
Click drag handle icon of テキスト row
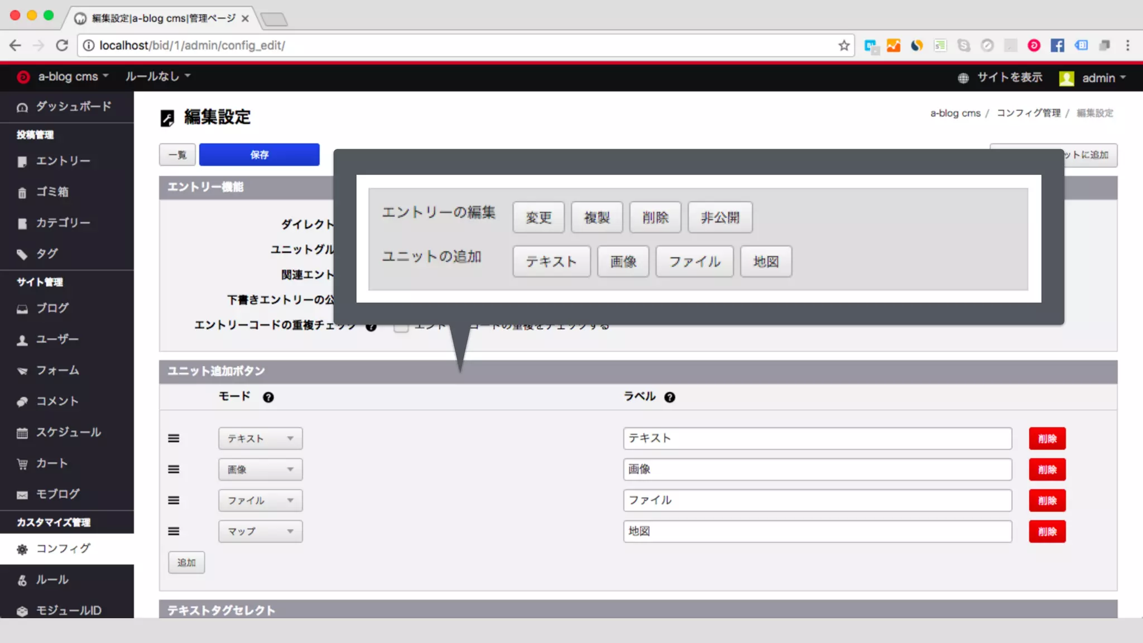pos(174,439)
